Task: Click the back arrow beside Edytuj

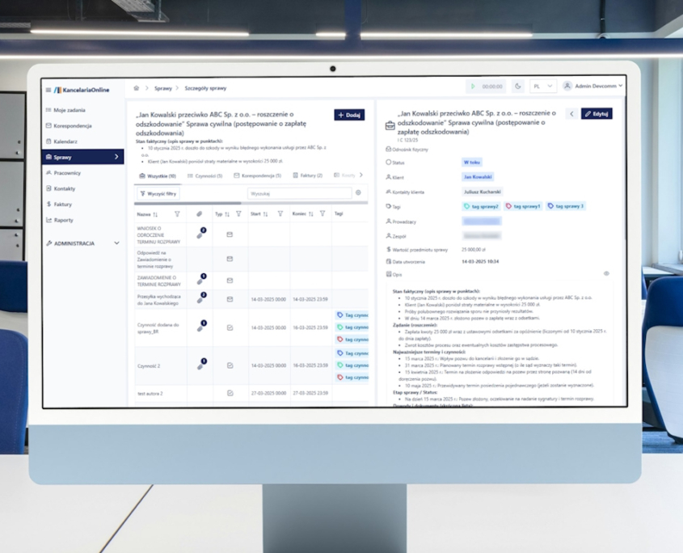Action: tap(571, 114)
